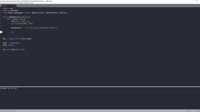Open the Selection menu
The width and height of the screenshot is (200, 112).
(4, 3)
